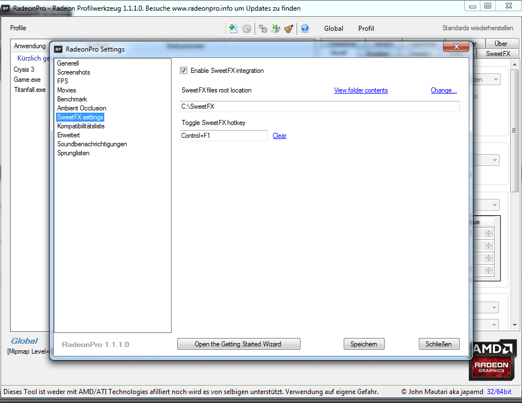Click main window scrollbar down arrow
This screenshot has height=403, width=522.
515,325
